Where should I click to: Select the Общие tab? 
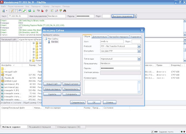click(87, 36)
